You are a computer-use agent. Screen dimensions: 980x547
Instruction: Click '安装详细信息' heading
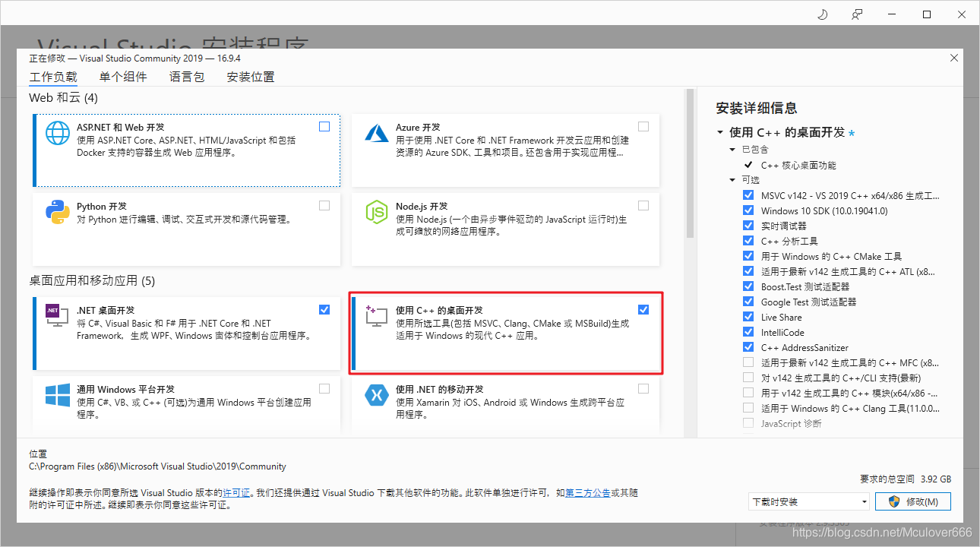tap(757, 108)
